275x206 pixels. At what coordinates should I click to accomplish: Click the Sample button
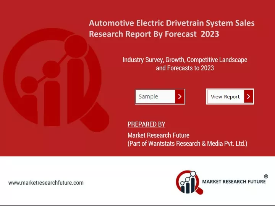[160, 97]
